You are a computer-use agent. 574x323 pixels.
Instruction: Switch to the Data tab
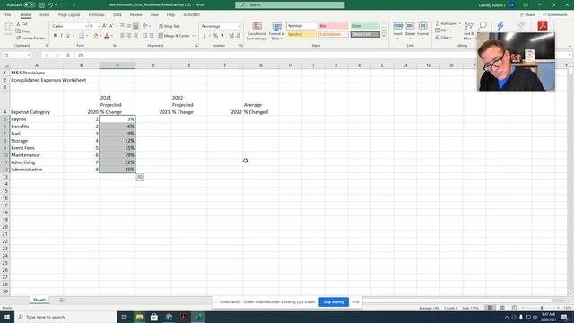(x=117, y=15)
